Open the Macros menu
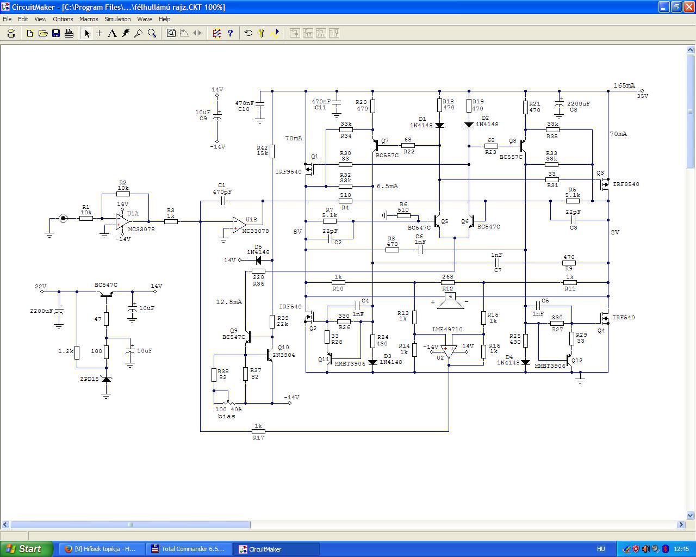 [89, 19]
